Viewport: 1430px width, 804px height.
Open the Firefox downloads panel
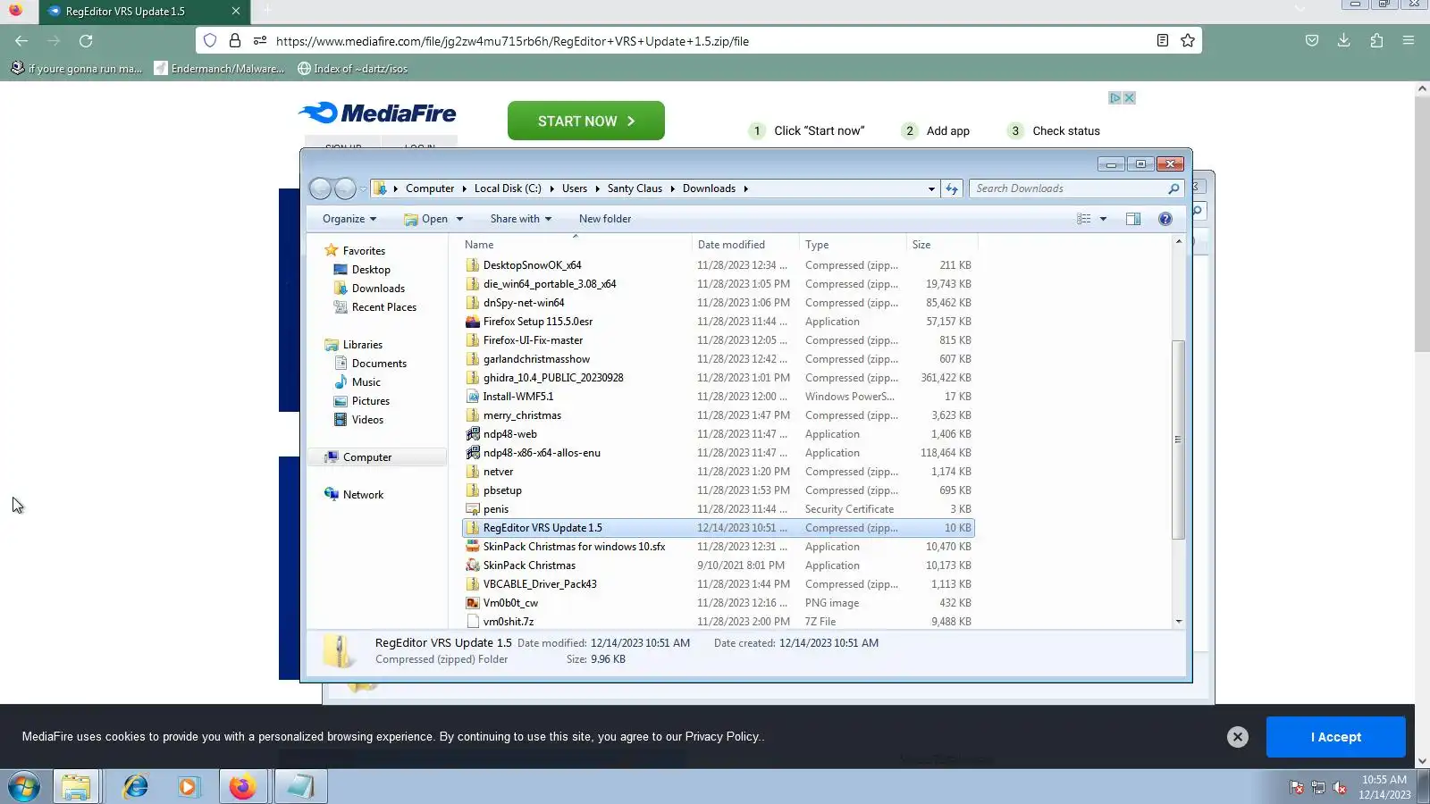point(1344,41)
